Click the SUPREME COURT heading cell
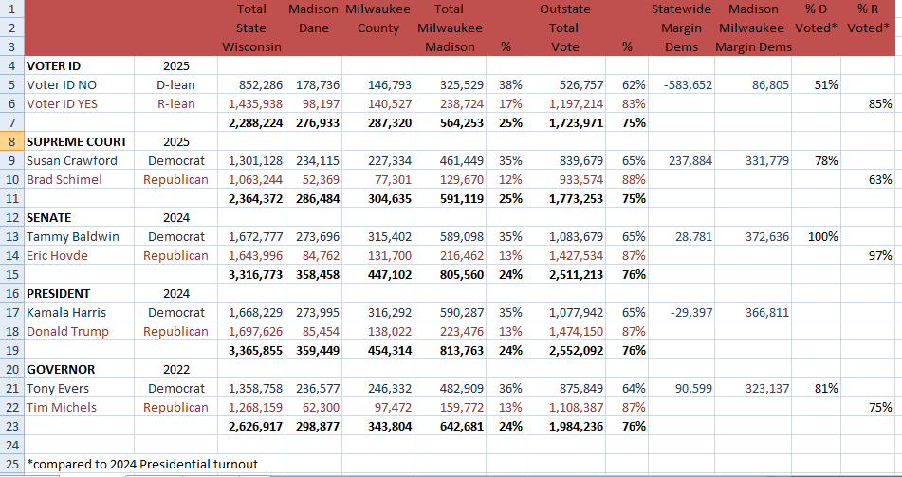The width and height of the screenshot is (902, 477). coord(80,141)
